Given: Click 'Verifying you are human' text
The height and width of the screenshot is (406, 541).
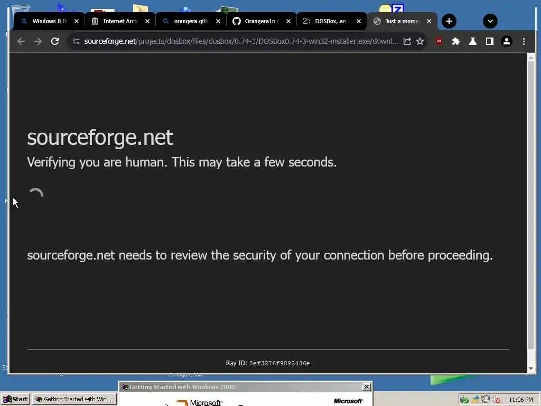Looking at the screenshot, I should [182, 162].
